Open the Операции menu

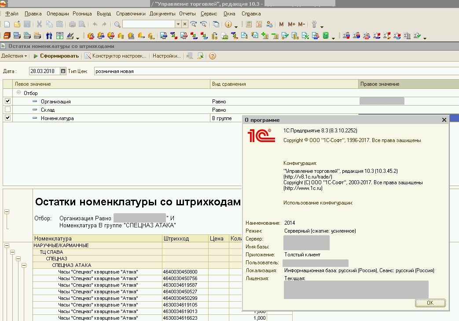58,14
